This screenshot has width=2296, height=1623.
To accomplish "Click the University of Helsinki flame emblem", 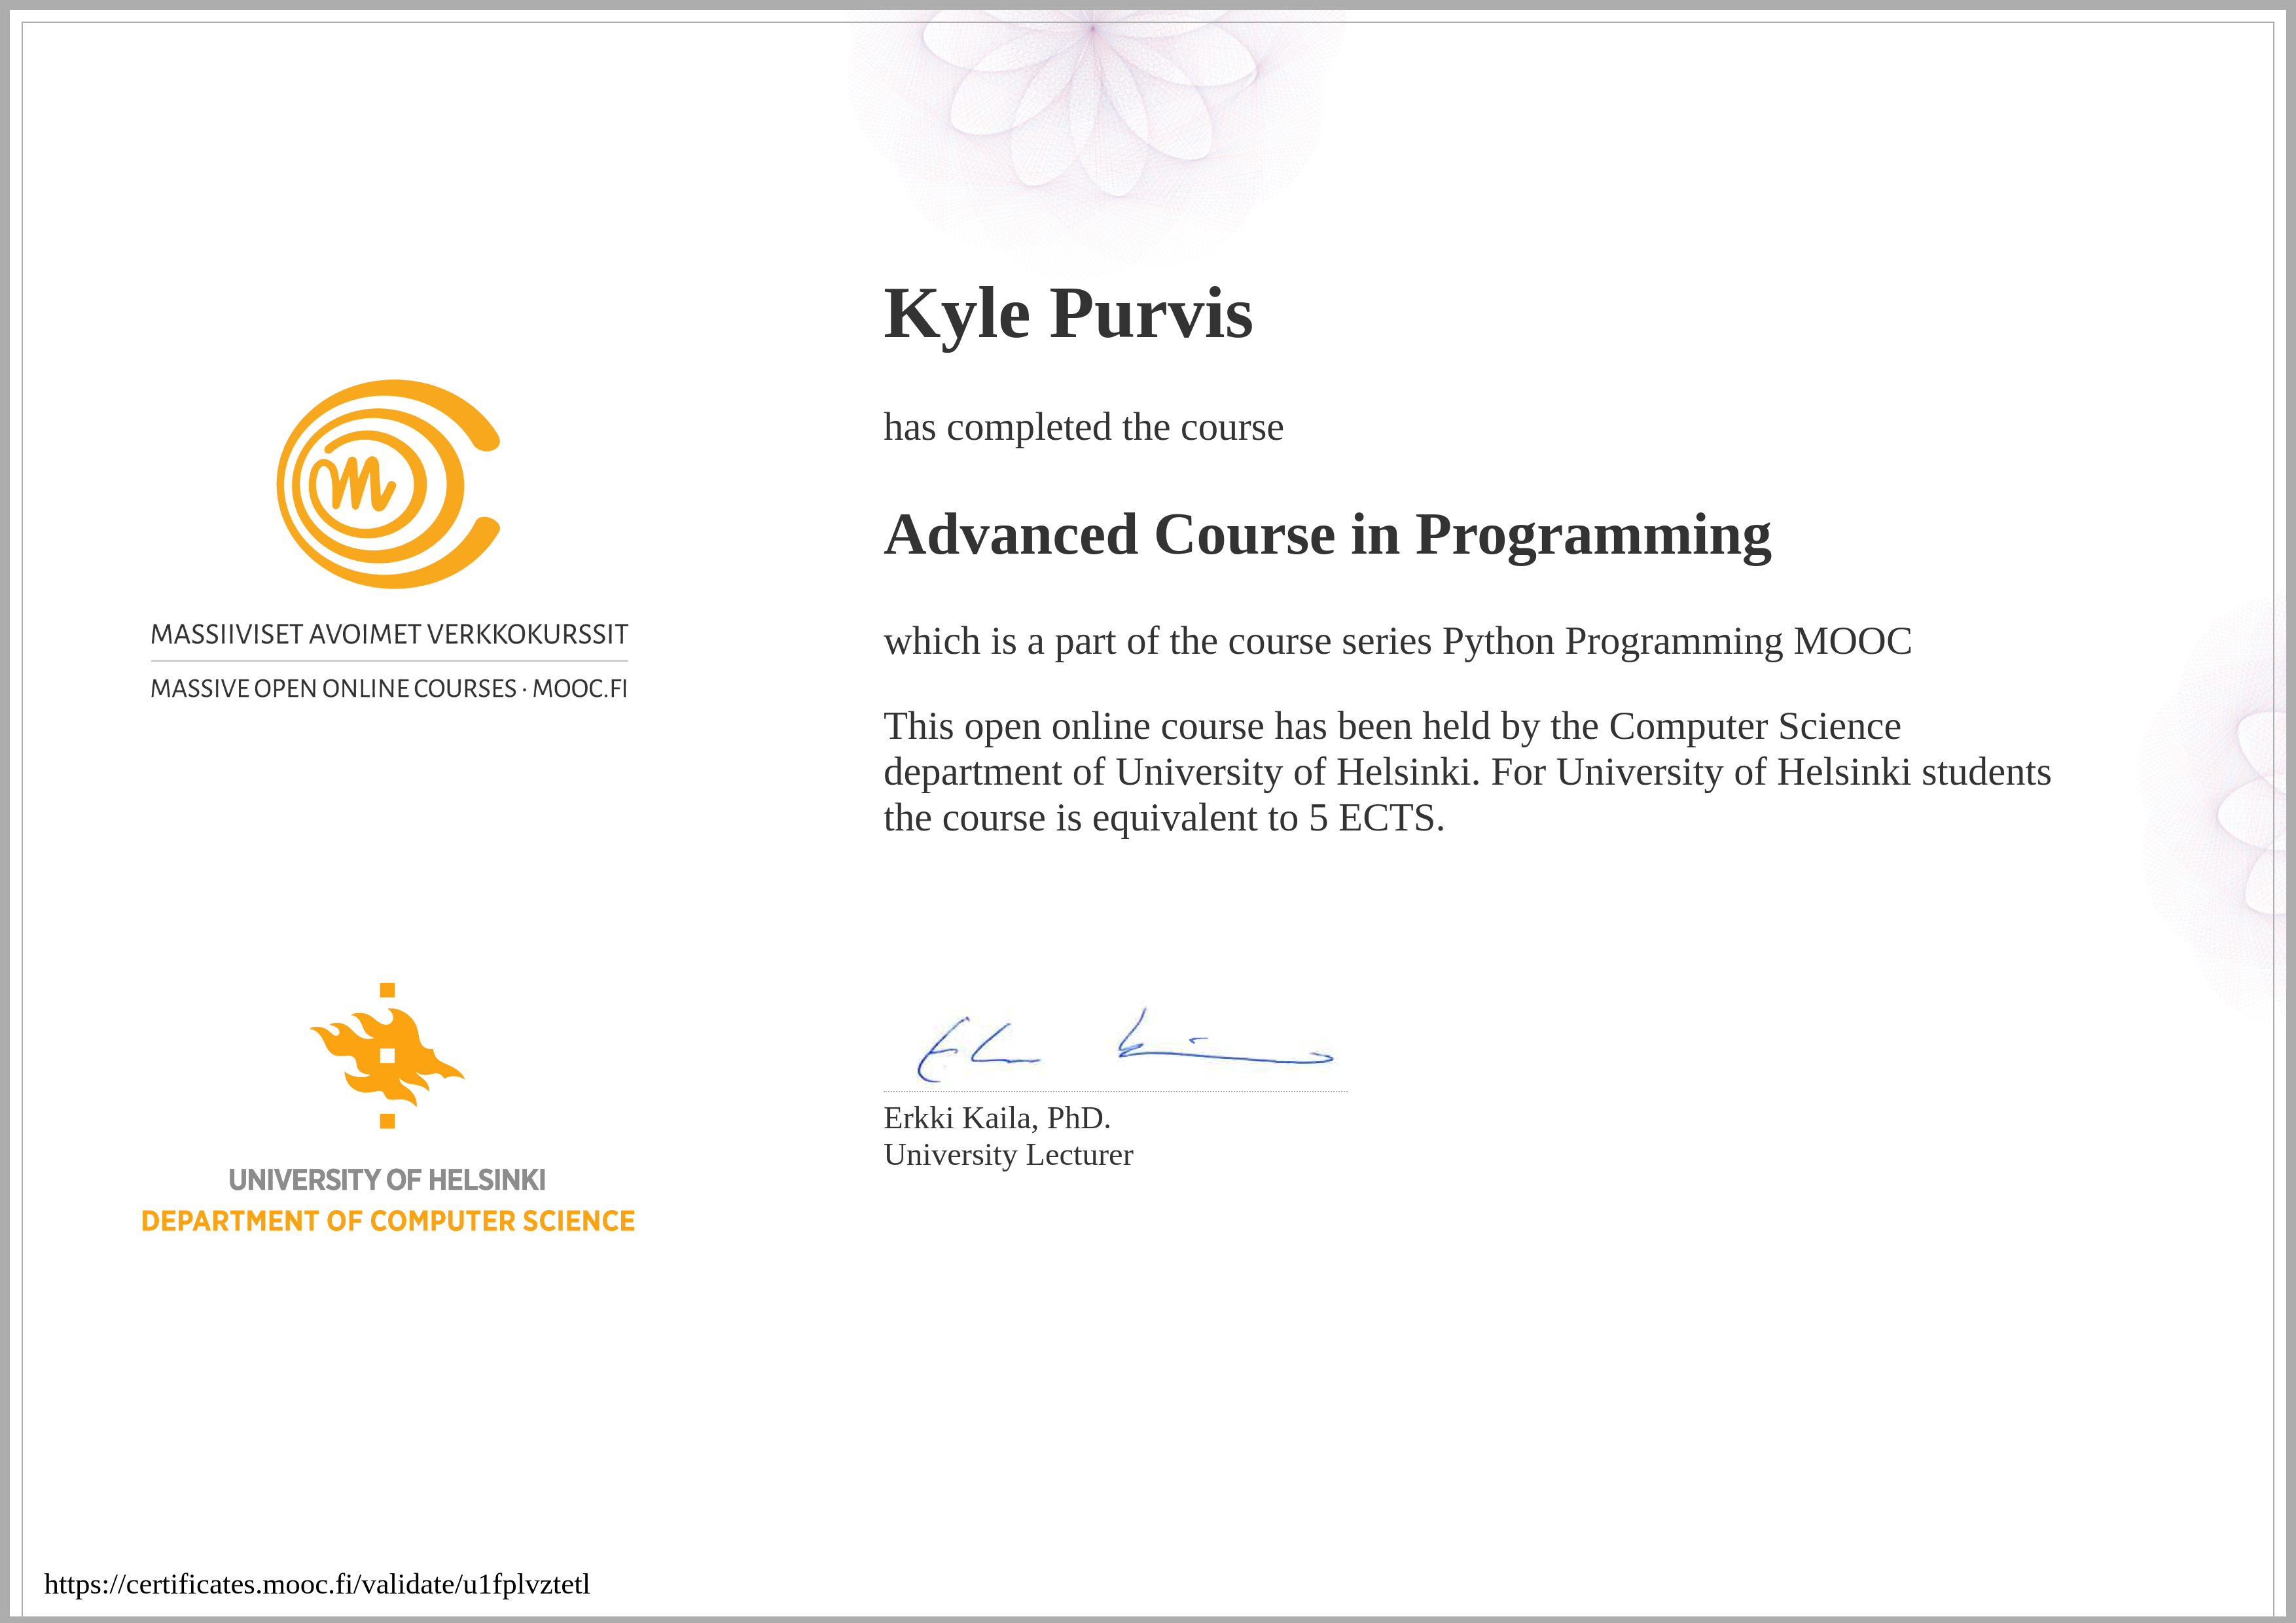I will click(387, 1056).
